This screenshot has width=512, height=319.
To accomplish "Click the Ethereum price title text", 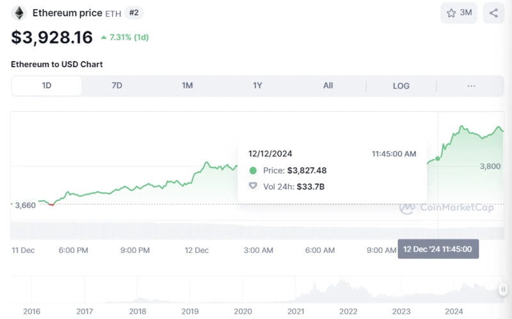I will [x=67, y=13].
